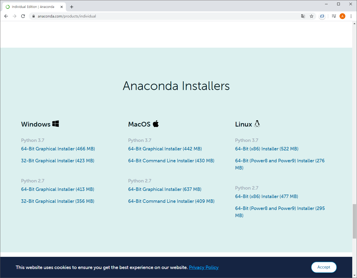The height and width of the screenshot is (278, 357).
Task: Download MacOS Python 3.7 64-Bit Graphical Installer
Action: pos(165,149)
